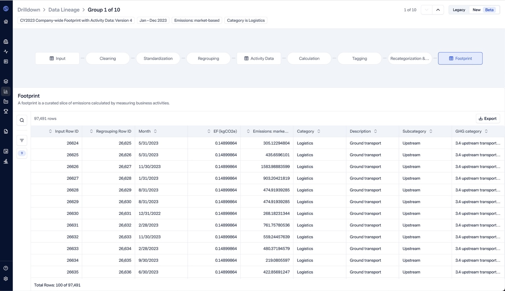Image resolution: width=505 pixels, height=291 pixels.
Task: Click the Category is Logistics chip
Action: click(246, 20)
